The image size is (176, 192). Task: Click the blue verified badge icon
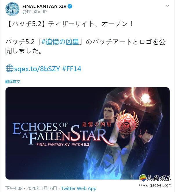point(70,6)
